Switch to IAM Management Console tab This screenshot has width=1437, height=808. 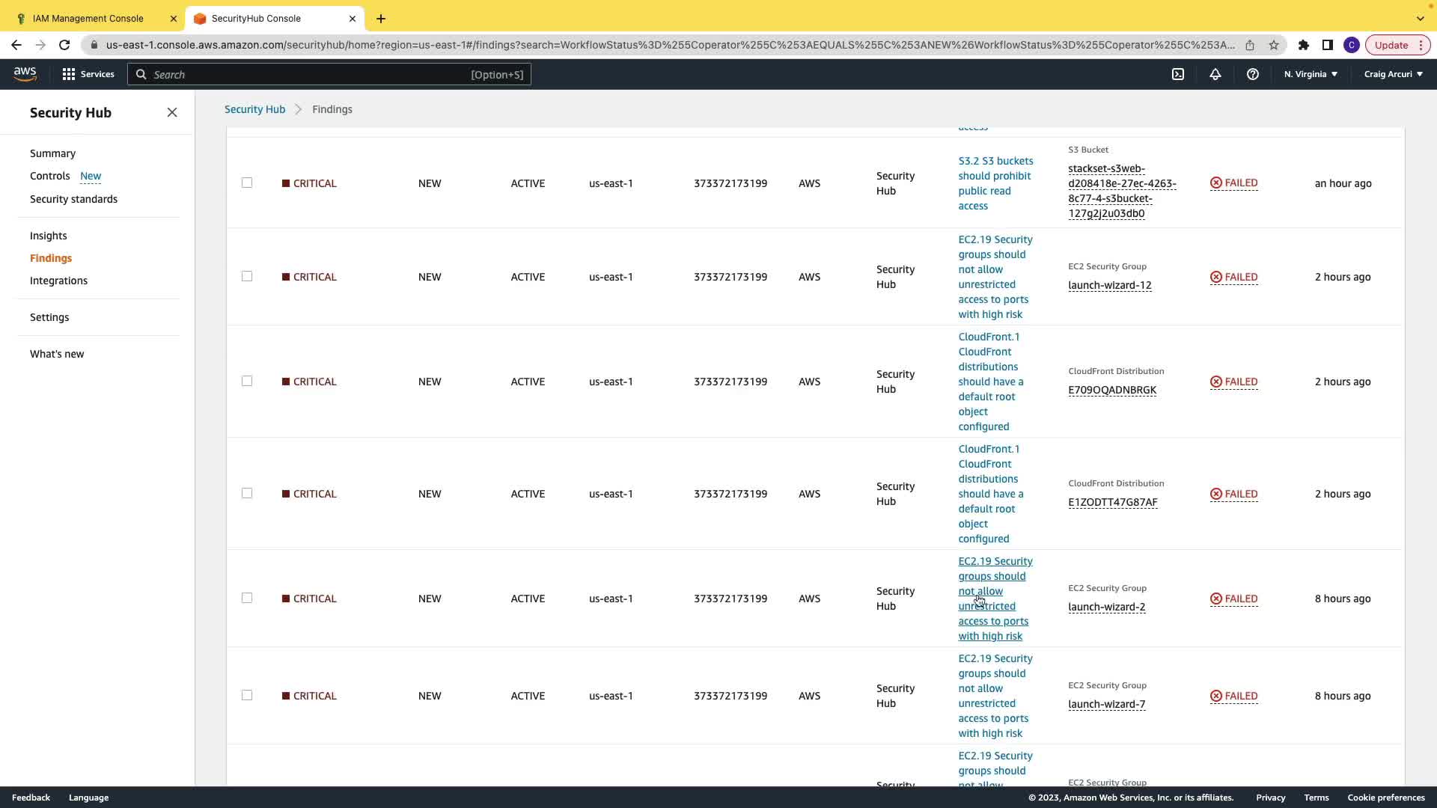[88, 18]
